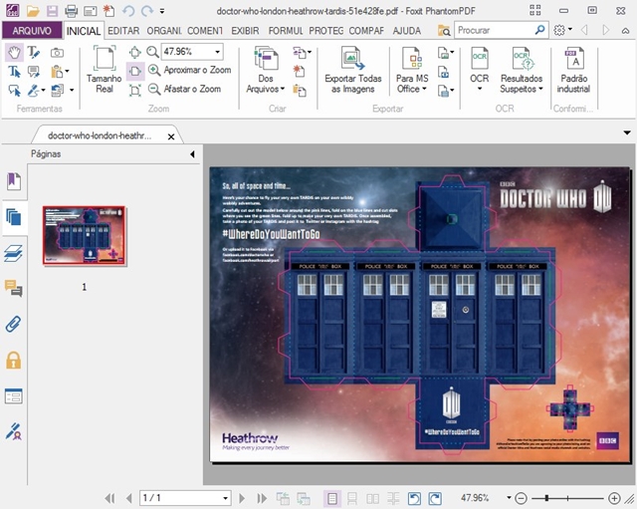Open quick access toolbar customize arrow
Screen dimensions: 637x509
162,11
